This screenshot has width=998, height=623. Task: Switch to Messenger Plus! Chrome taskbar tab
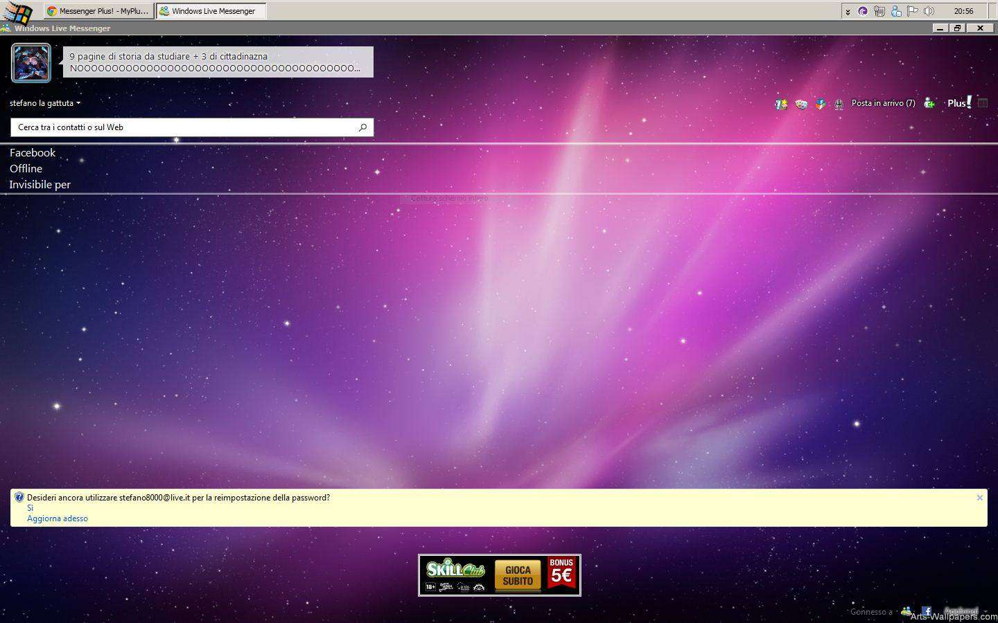point(98,11)
